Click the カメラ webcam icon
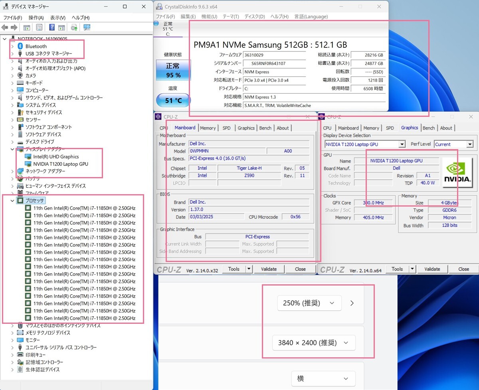 pos(20,75)
